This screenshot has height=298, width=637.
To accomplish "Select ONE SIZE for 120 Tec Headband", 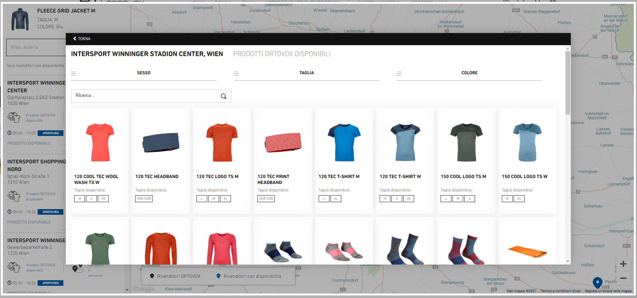I will click(144, 199).
